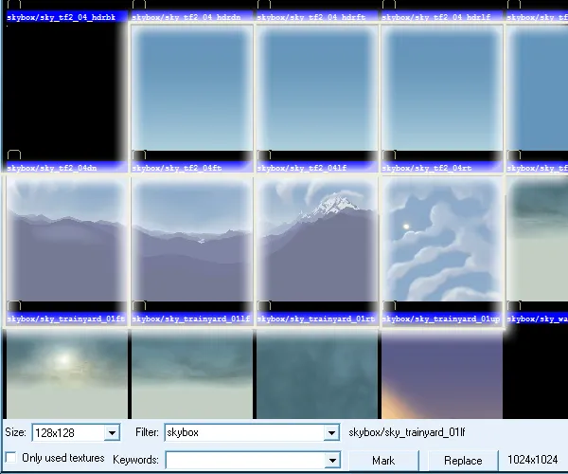568x474 pixels.
Task: Open the Size dropdown showing 128x128
Action: click(x=113, y=433)
